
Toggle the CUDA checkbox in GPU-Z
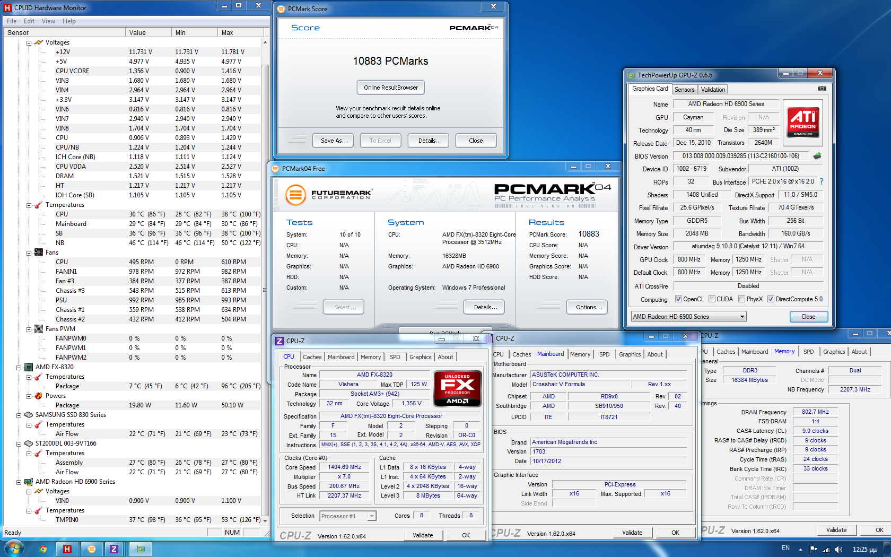712,299
